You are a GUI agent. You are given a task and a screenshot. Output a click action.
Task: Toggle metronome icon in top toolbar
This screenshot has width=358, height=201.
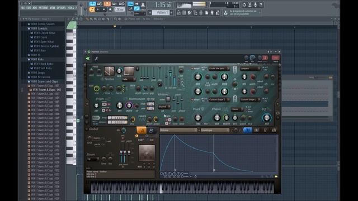point(92,4)
